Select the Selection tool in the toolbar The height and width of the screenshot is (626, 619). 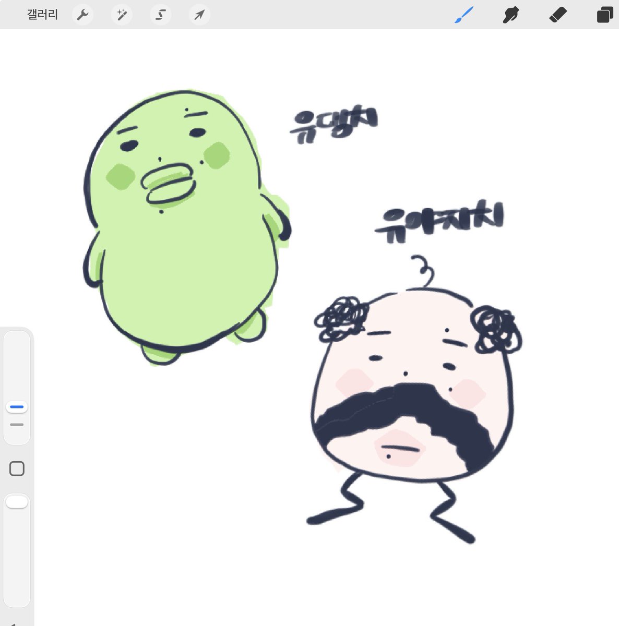point(160,15)
